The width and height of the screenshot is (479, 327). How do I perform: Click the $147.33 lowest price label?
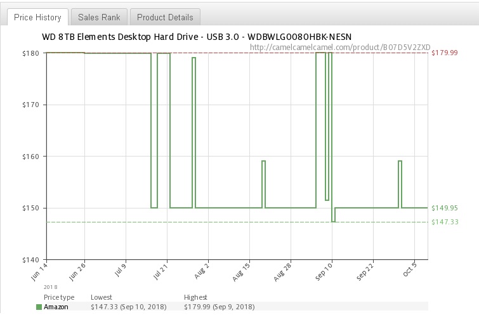[x=445, y=222]
